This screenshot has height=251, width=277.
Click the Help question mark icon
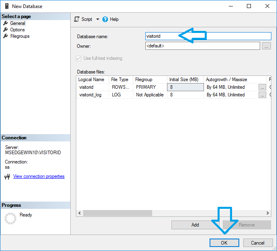(105, 19)
